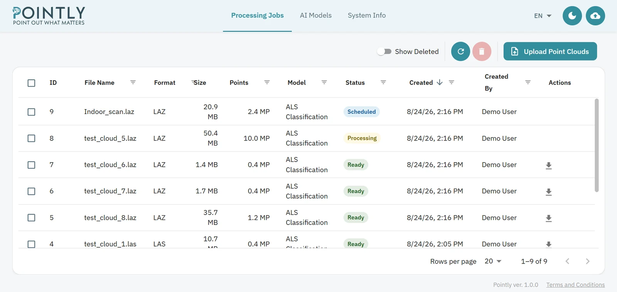This screenshot has height=292, width=617.
Task: Switch to the Processing Jobs tab
Action: 257,15
